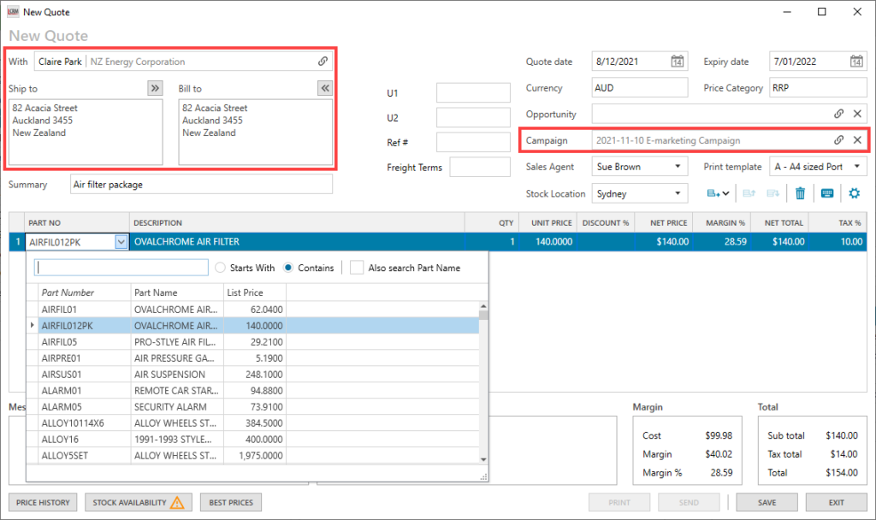Click the keyboard icon in line toolbar
Screen dimensions: 876x520
(826, 193)
